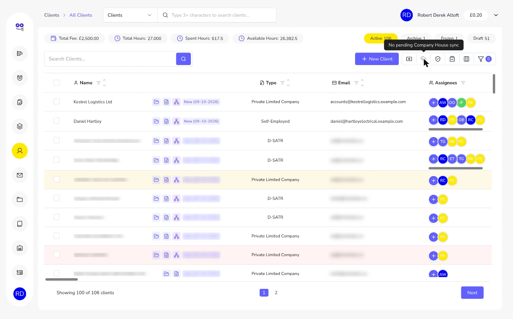Sort the Email column with arrows
The width and height of the screenshot is (513, 319).
362,83
